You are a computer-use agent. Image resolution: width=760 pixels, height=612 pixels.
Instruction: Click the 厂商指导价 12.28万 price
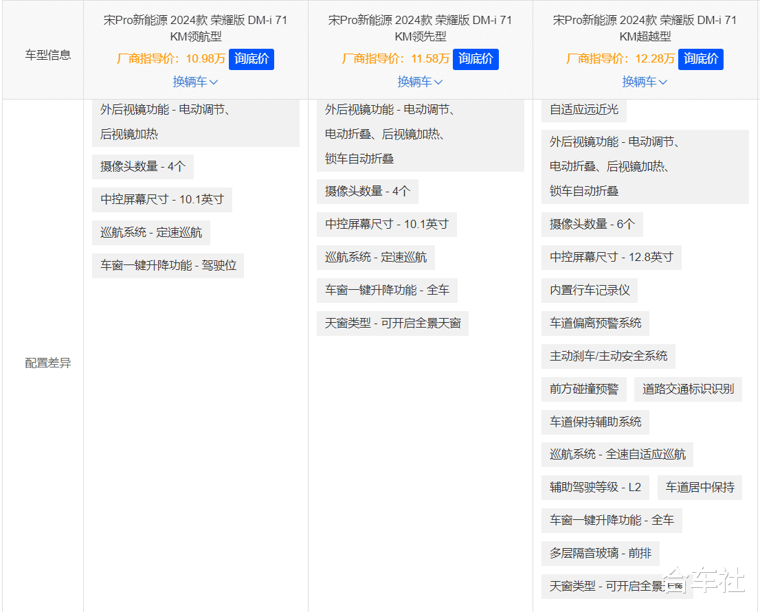tap(621, 59)
